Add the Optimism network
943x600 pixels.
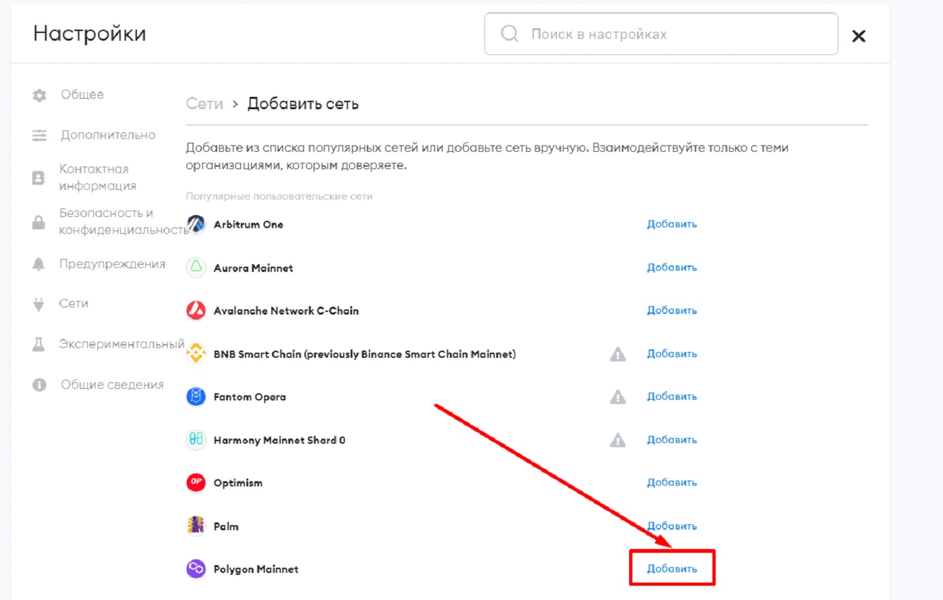(672, 482)
